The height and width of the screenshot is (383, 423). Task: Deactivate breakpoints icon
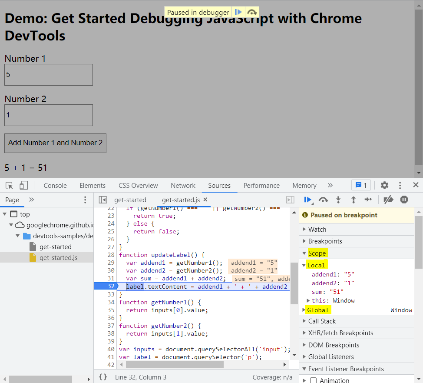pos(388,200)
